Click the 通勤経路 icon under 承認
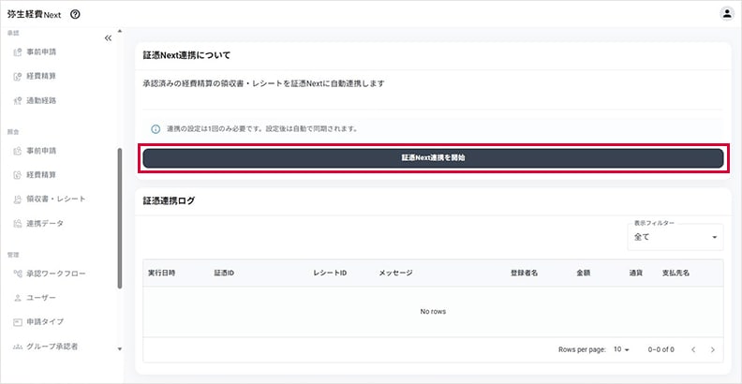Screen dimensions: 742x384 [18, 100]
